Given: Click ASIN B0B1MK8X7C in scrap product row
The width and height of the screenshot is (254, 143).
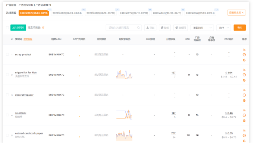Looking at the screenshot, I should point(56,54).
